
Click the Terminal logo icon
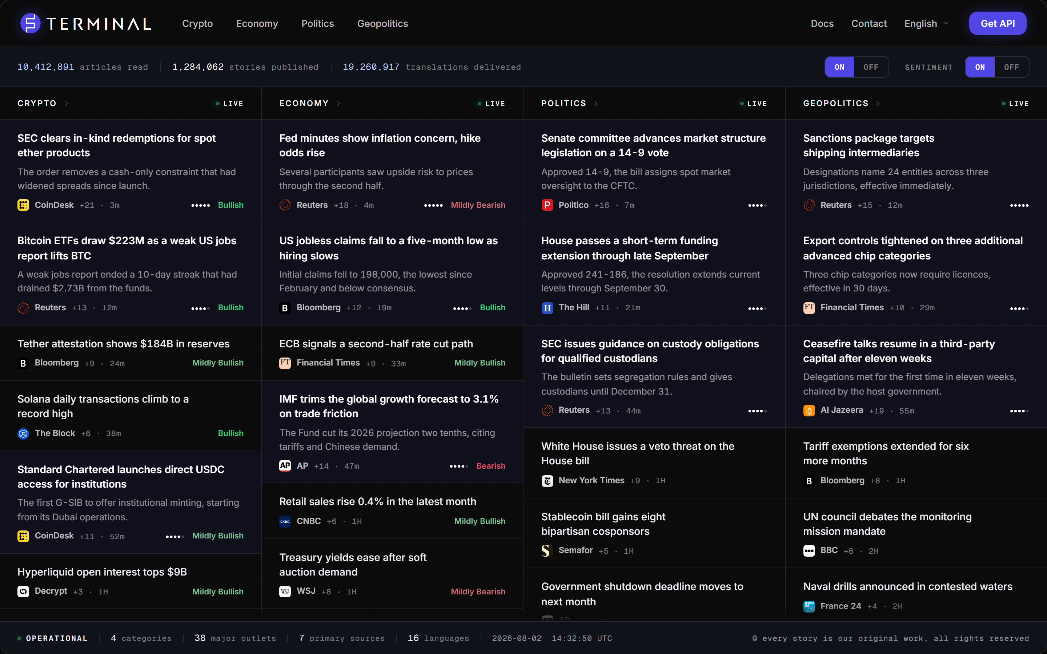30,23
